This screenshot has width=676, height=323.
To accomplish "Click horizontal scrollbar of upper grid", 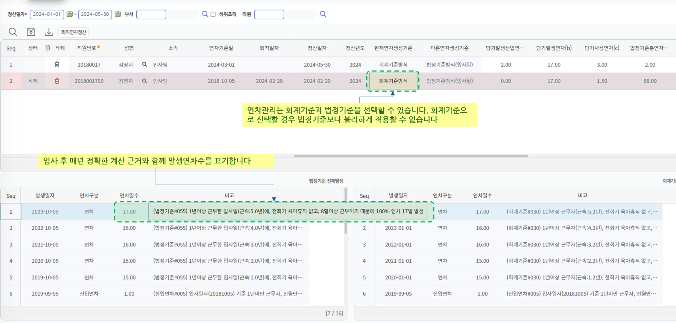I will 411,156.
